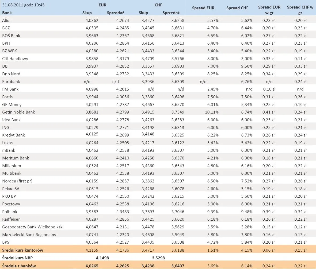Click FM Bank's EUR spread 2,45%
The width and height of the screenshot is (316, 269).
pyautogui.click(x=213, y=89)
